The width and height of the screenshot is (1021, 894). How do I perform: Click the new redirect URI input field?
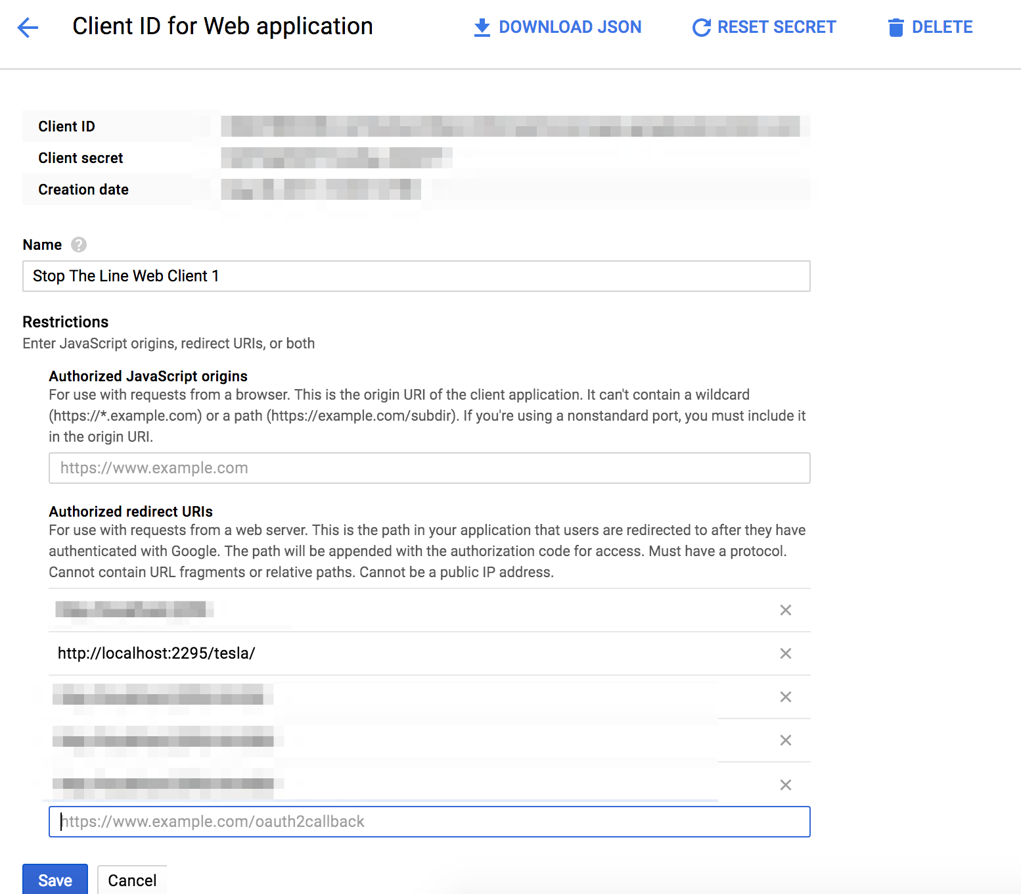[430, 822]
